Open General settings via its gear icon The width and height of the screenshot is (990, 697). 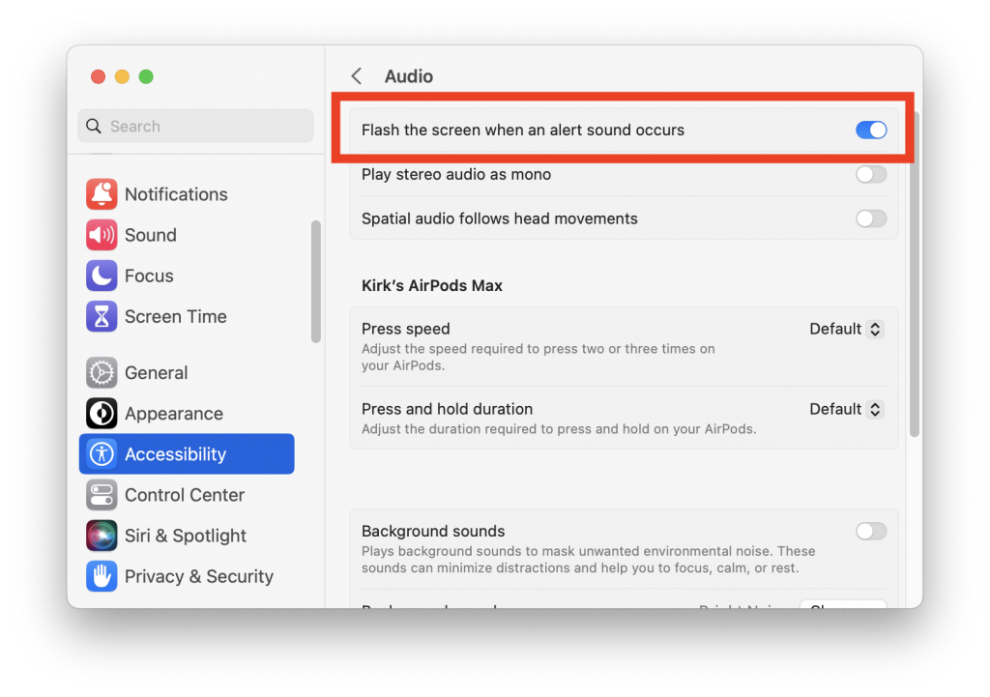102,372
